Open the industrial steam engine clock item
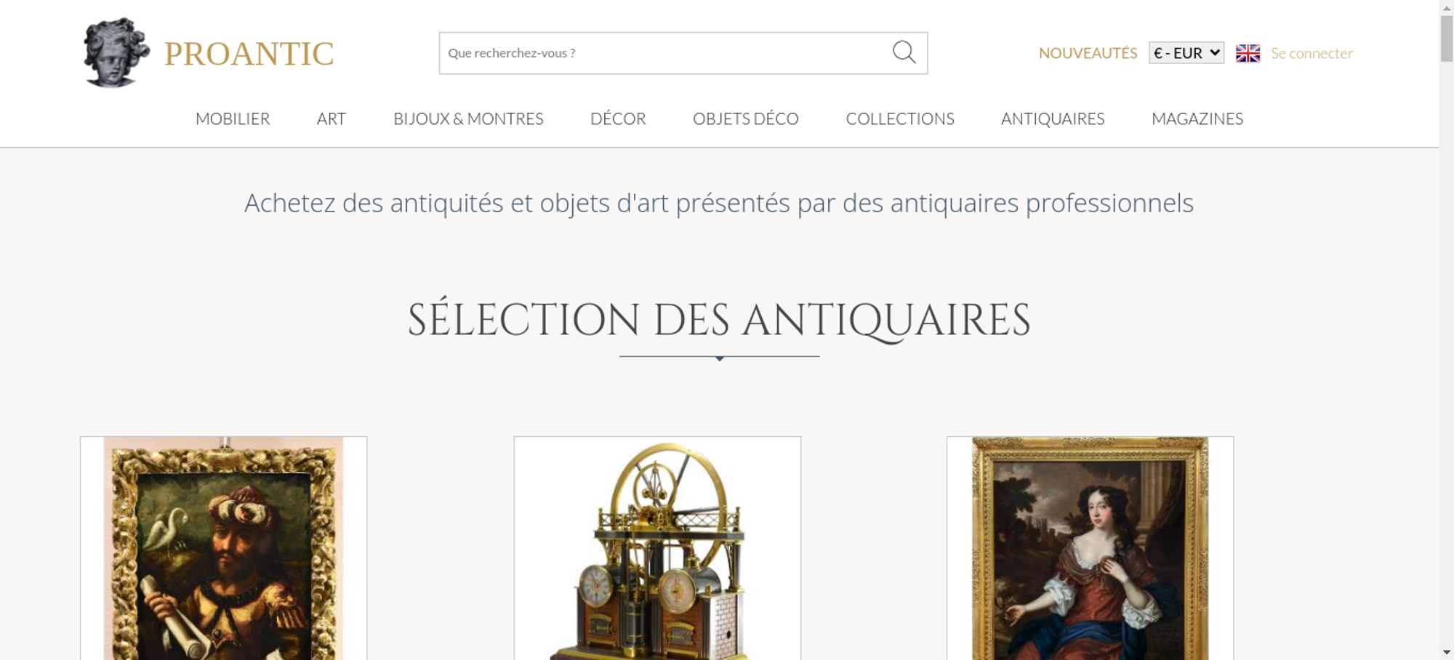Viewport: 1454px width, 660px height. pyautogui.click(x=657, y=548)
